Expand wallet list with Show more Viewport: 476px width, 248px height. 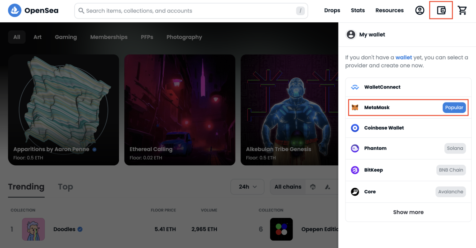click(408, 212)
